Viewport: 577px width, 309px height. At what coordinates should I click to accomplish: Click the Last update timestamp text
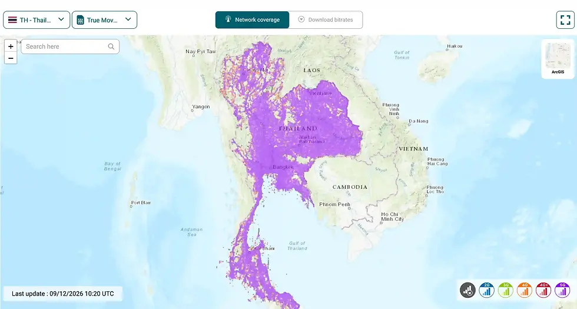[63, 294]
